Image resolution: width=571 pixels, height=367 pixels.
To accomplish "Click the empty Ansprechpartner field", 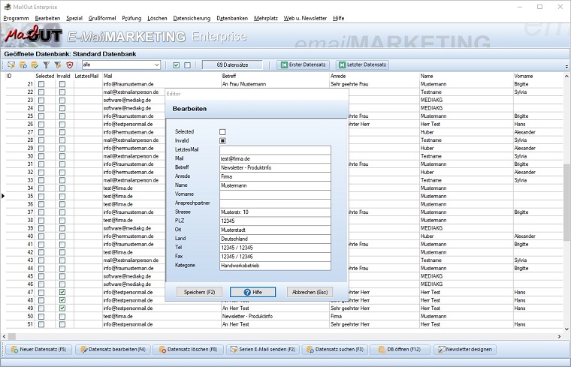I will tap(275, 203).
